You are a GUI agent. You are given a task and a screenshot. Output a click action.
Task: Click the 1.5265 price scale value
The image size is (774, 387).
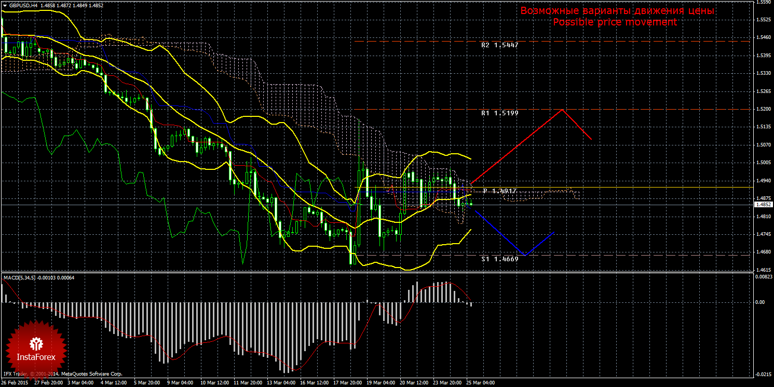pos(763,91)
